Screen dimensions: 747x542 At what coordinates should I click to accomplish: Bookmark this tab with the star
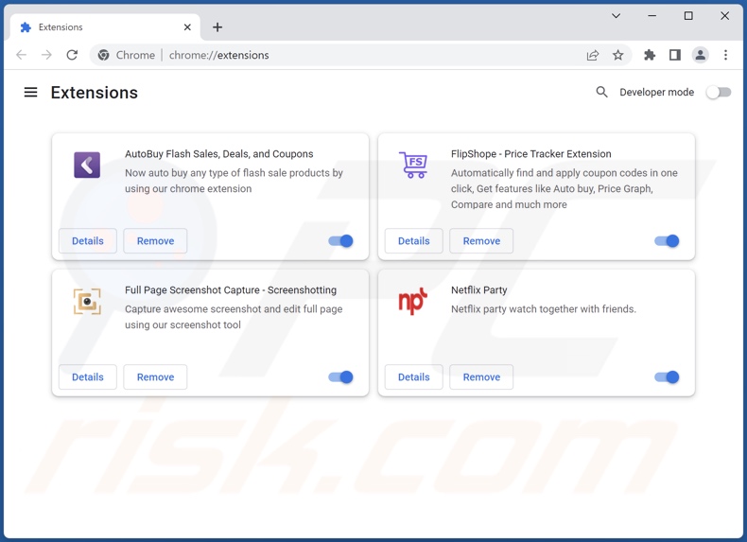(617, 55)
